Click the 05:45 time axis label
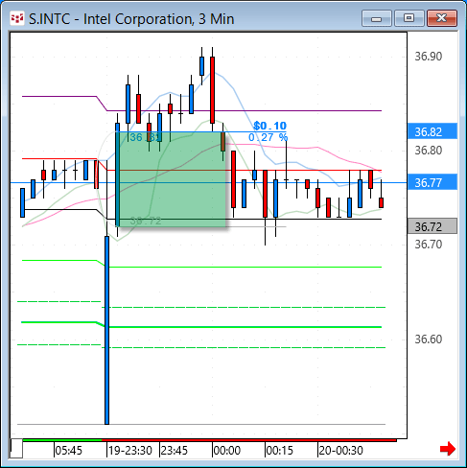This screenshot has width=467, height=468. pos(68,451)
